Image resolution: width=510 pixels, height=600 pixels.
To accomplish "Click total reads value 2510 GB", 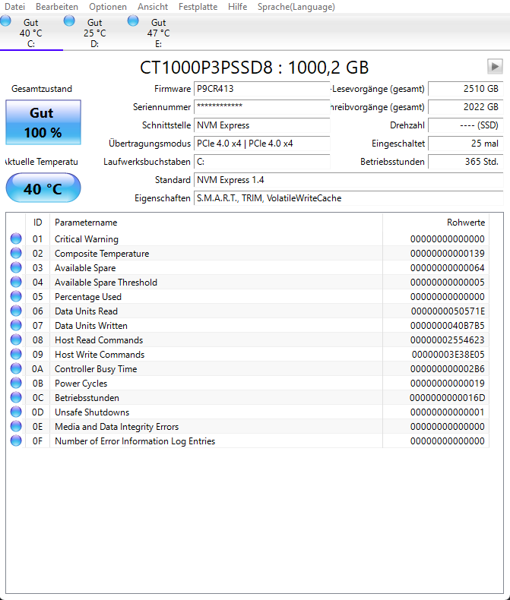I will 466,89.
